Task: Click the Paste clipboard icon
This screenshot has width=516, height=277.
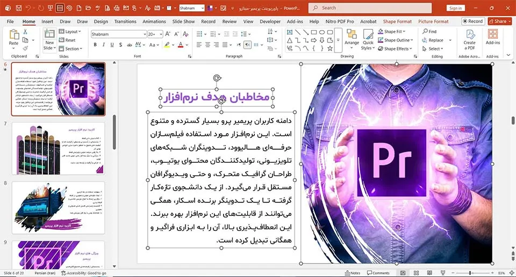Action: click(x=14, y=34)
